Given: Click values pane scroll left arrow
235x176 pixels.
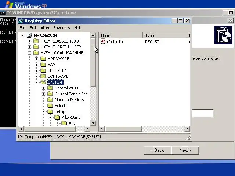Looking at the screenshot, I should coord(102,129).
